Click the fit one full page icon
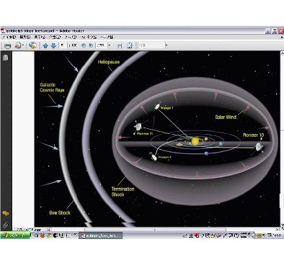284x265 pixels. (x=130, y=45)
